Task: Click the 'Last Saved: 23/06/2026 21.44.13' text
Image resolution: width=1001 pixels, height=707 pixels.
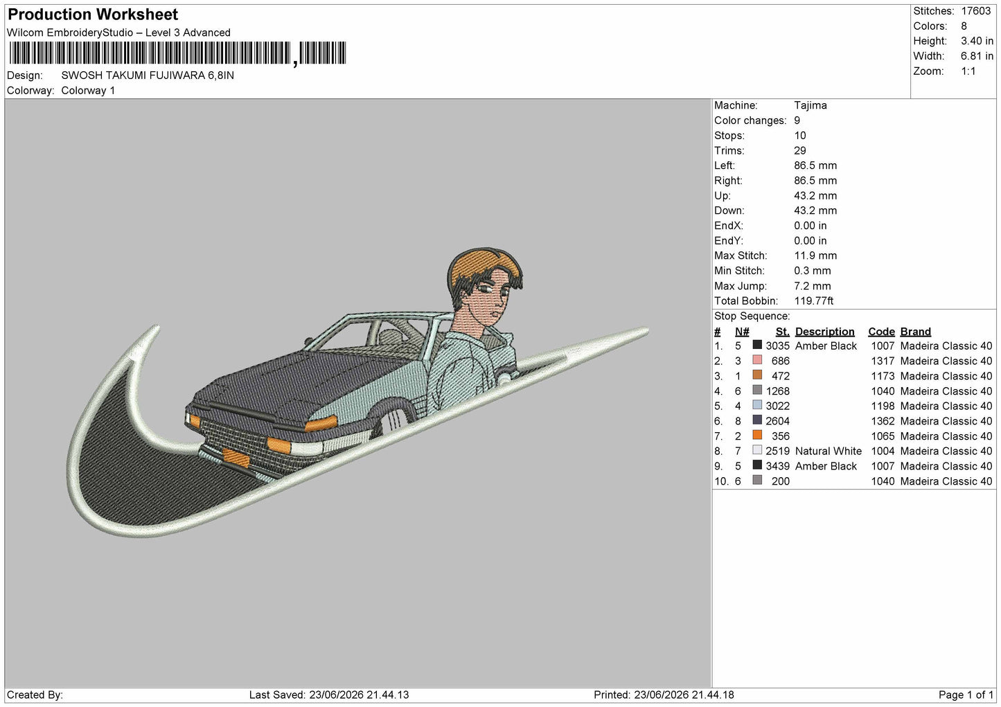Action: pyautogui.click(x=329, y=695)
